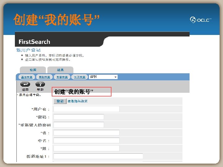Open the second search mode link in blue bar

(x=44, y=77)
